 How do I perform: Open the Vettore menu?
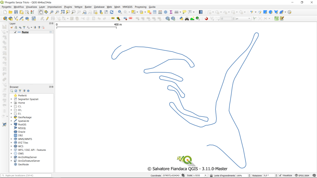coord(78,7)
